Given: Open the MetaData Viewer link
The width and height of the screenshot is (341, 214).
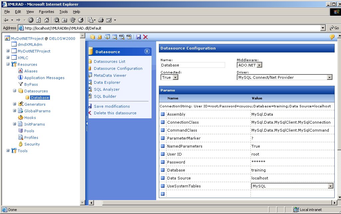Looking at the screenshot, I should coord(110,75).
